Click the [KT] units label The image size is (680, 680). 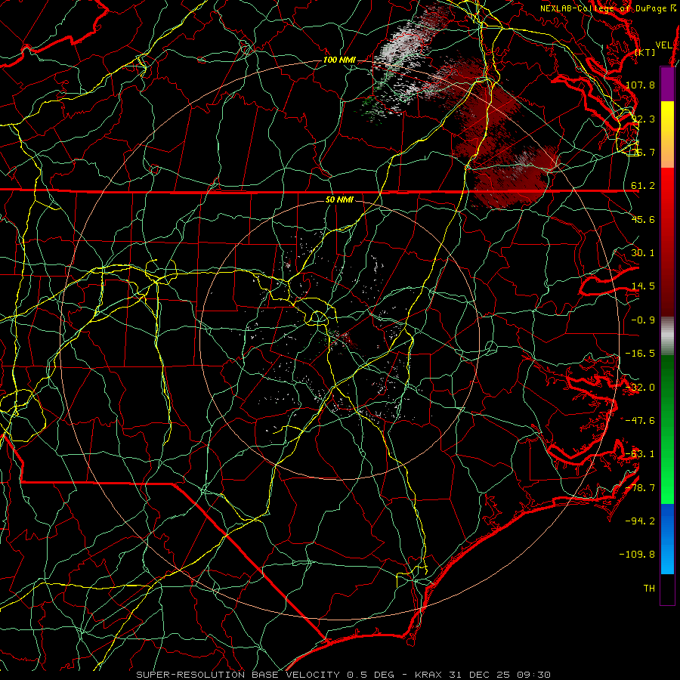(x=645, y=52)
